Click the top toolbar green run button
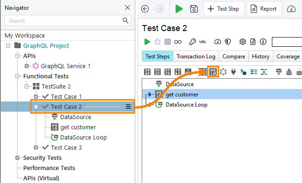 point(179,9)
